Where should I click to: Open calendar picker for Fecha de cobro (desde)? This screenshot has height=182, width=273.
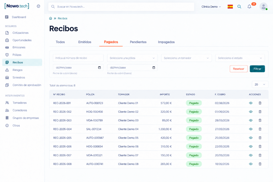coord(99,67)
